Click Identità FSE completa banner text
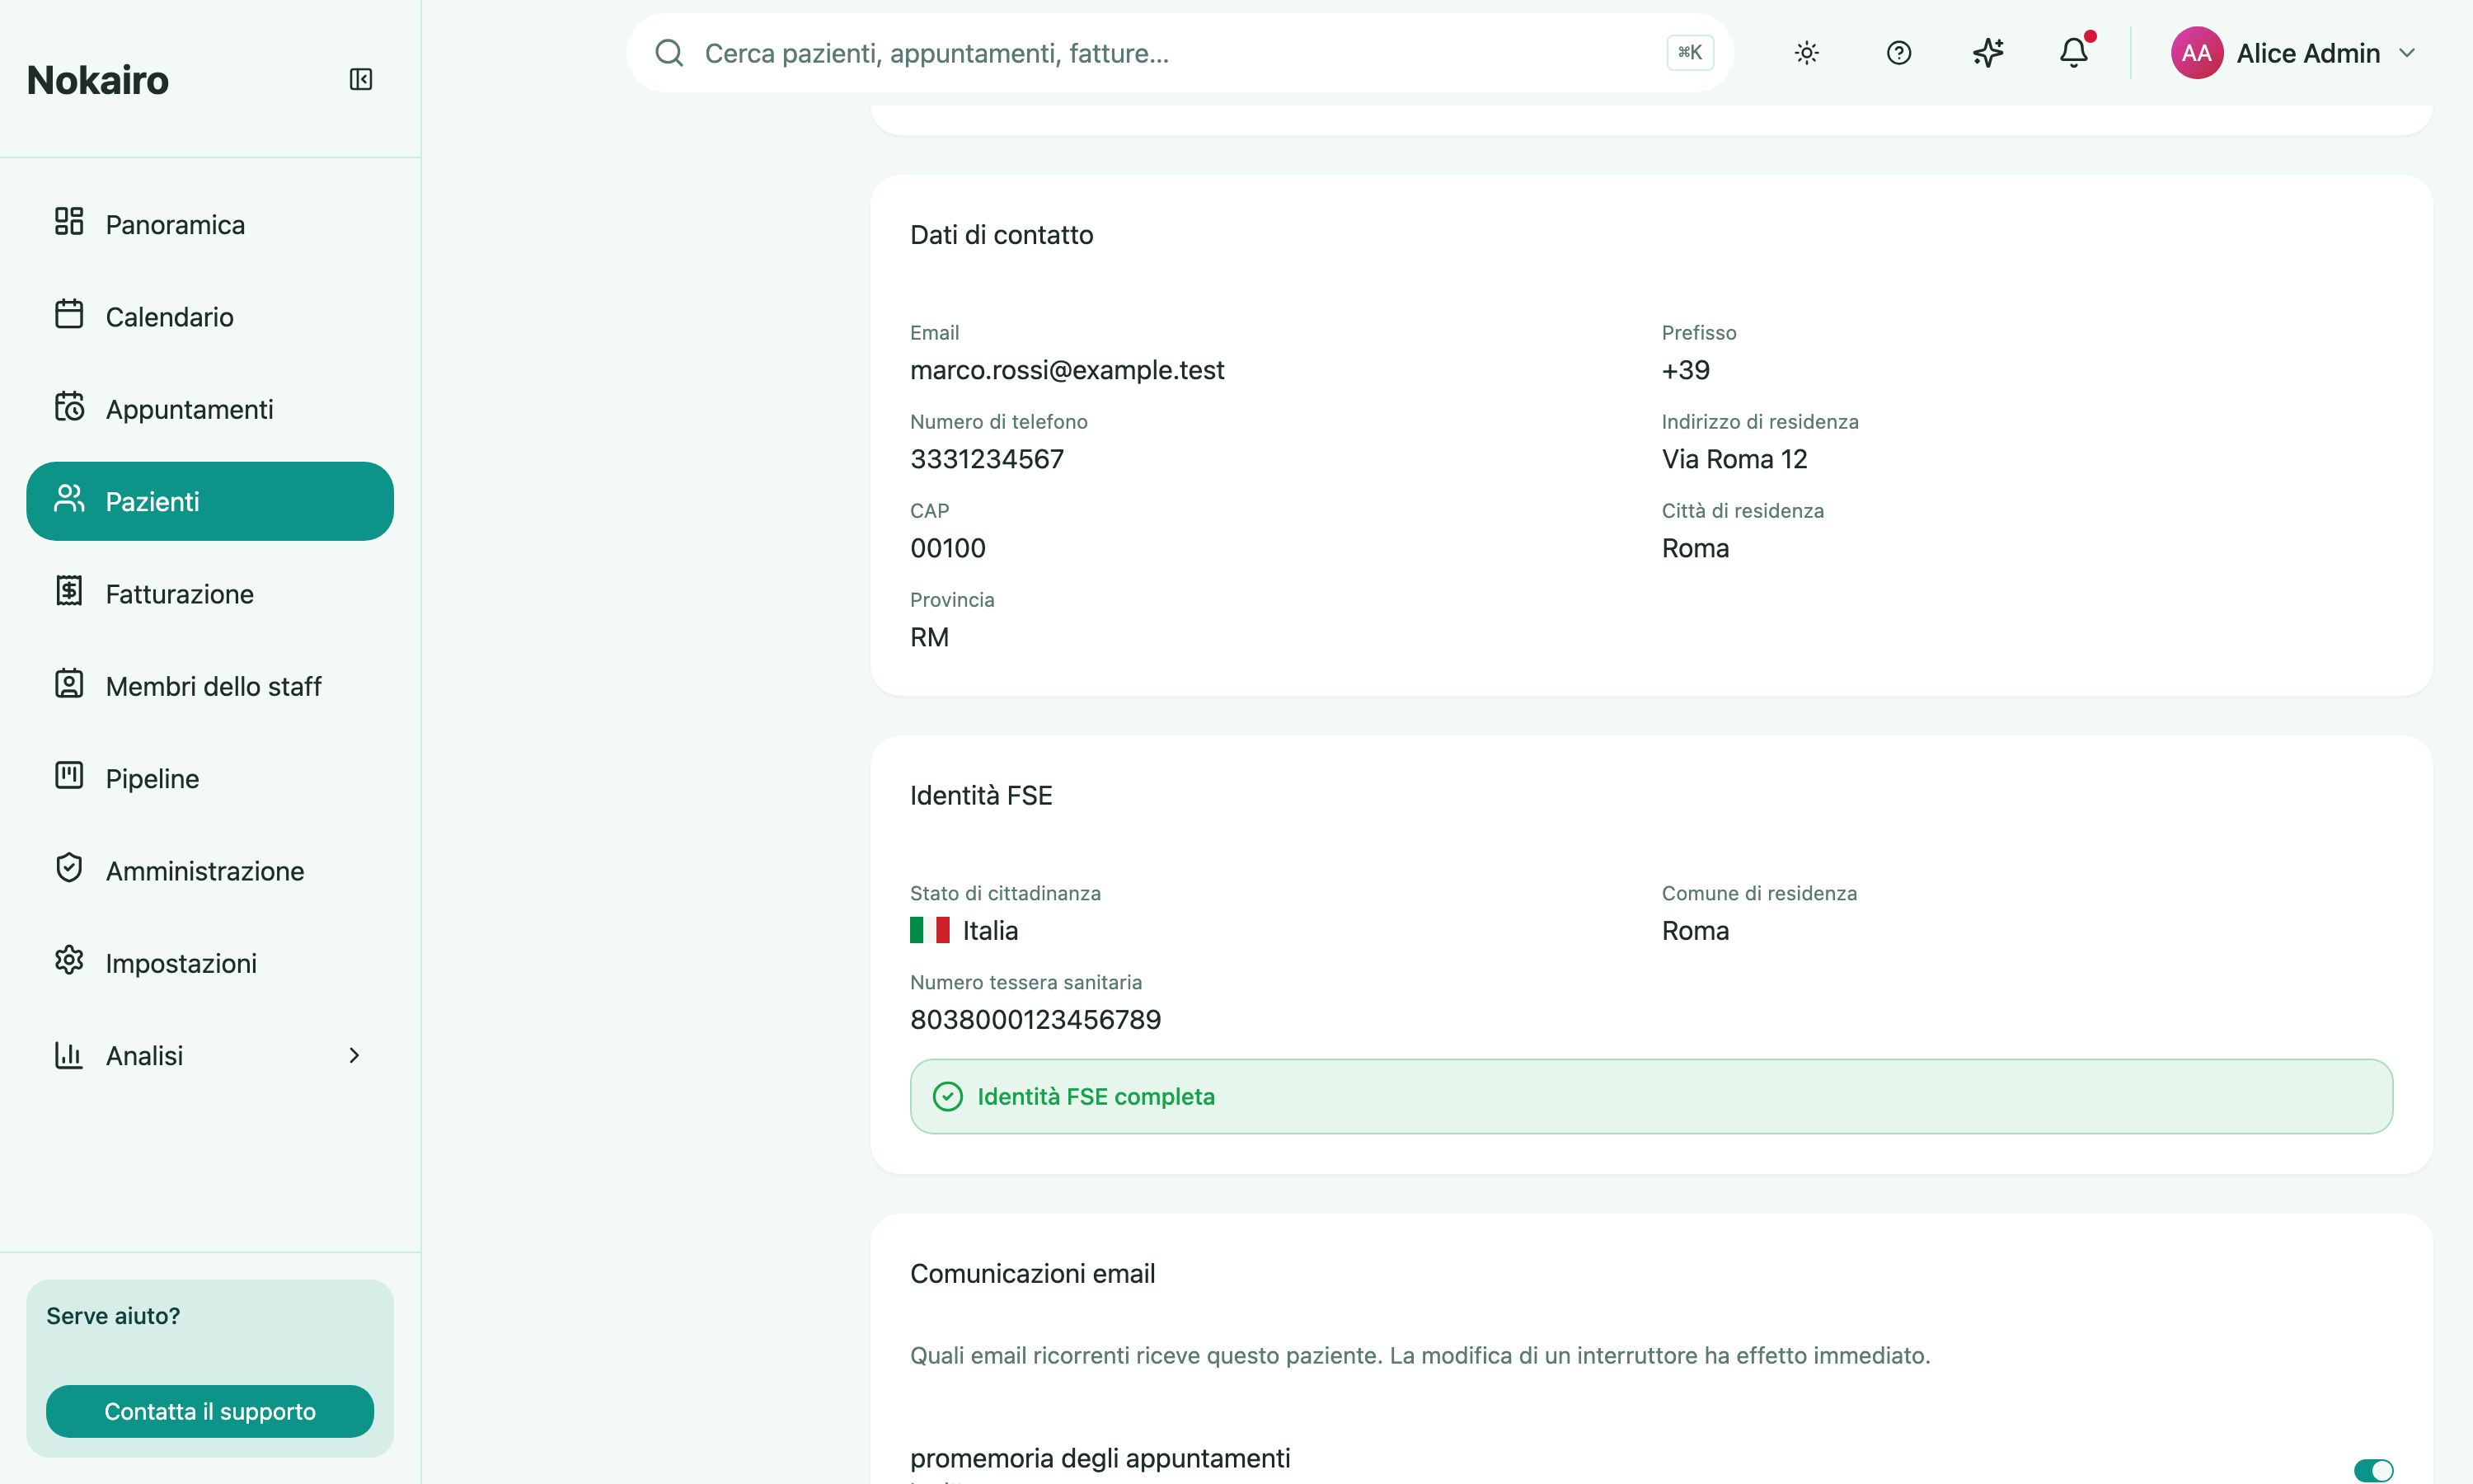Image resolution: width=2473 pixels, height=1484 pixels. tap(1096, 1097)
